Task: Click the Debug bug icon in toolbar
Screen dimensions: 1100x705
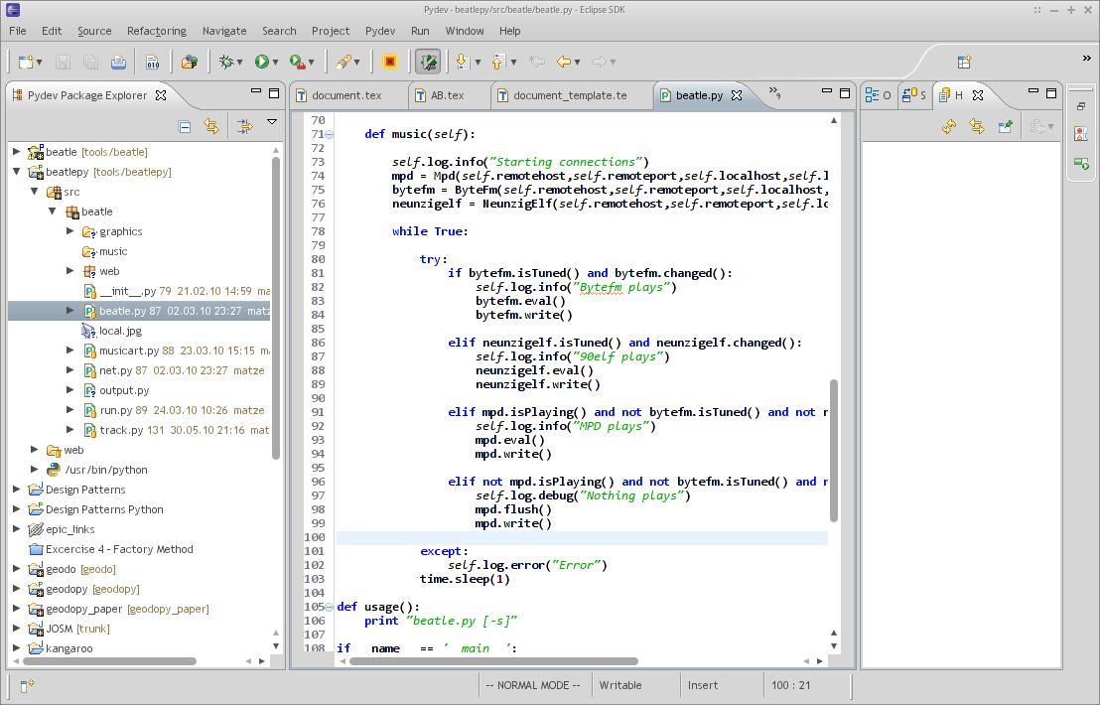Action: pos(227,62)
